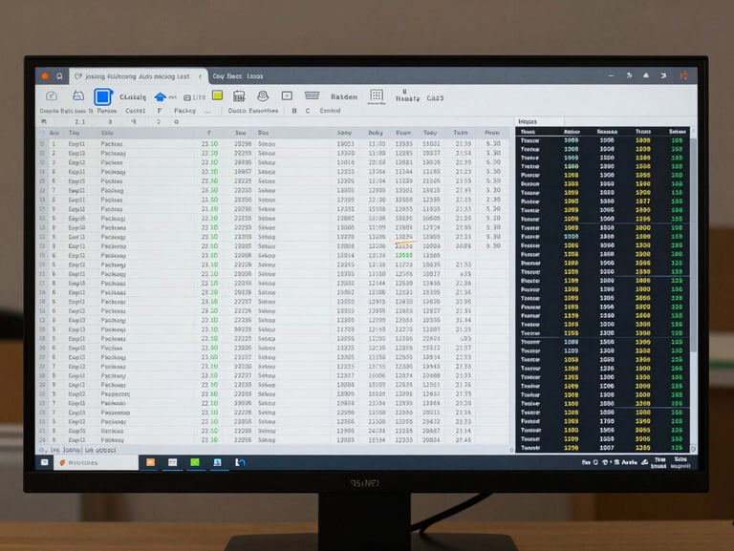The height and width of the screenshot is (551, 734).
Task: Click the horizontal lines toolbar icon
Action: [312, 95]
